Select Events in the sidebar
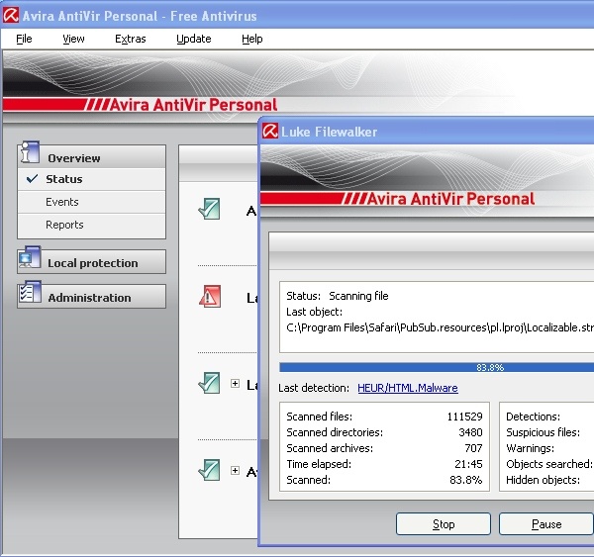The height and width of the screenshot is (557, 594). tap(91, 202)
